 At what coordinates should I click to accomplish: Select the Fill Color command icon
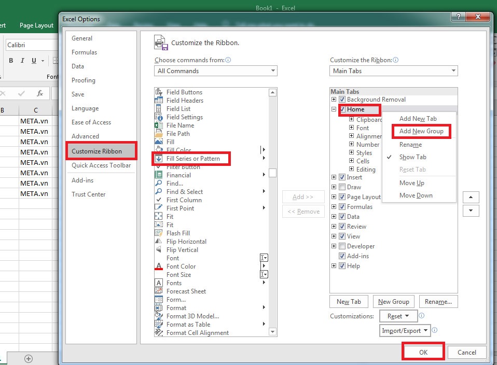[x=160, y=150]
